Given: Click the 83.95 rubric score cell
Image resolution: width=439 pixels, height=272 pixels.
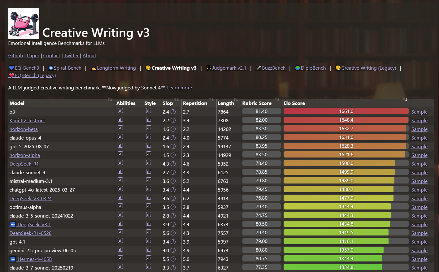Looking at the screenshot, I should [x=262, y=146].
